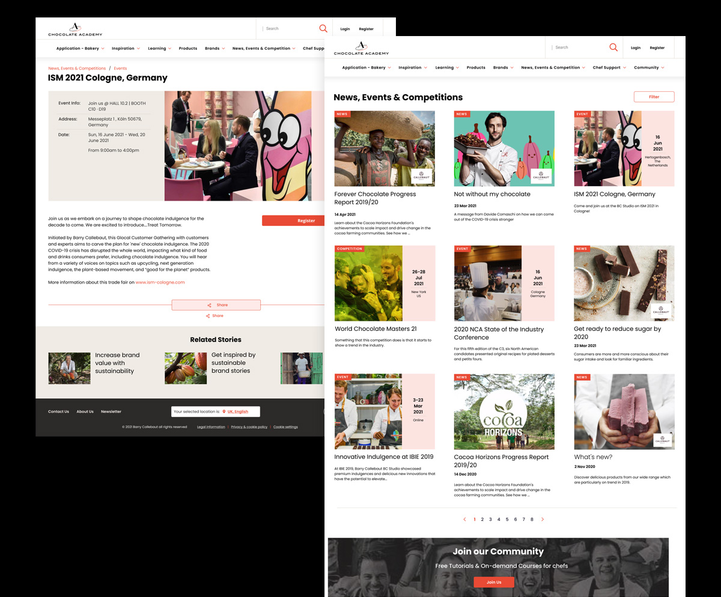This screenshot has width=721, height=597.
Task: Click the search magnifier icon in left page header
Action: pos(323,29)
